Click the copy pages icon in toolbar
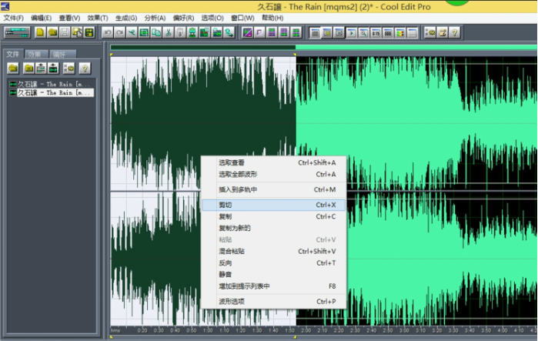Screen dimensions: 538x341 tap(156, 32)
